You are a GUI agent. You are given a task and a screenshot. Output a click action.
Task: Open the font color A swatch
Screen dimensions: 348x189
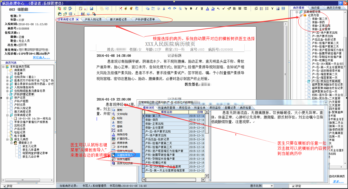coord(207,8)
